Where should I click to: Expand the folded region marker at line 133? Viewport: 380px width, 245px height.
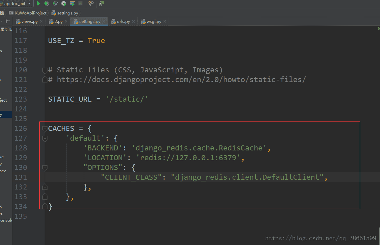click(45, 196)
